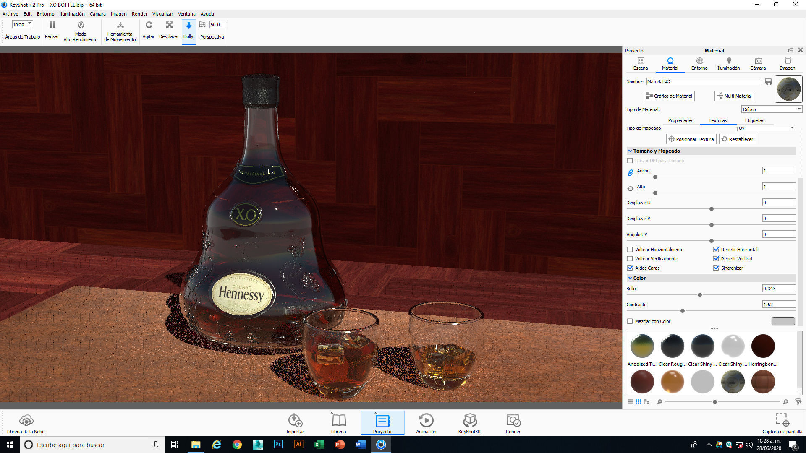The height and width of the screenshot is (453, 806).
Task: Click Posicionar Textura button
Action: tap(691, 139)
